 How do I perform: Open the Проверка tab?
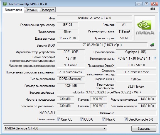48,10
